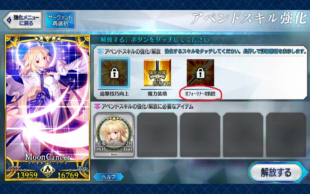Select the locked 対フォーリナー攻撃適性 skill icon
This screenshot has width=310, height=194.
tap(200, 73)
